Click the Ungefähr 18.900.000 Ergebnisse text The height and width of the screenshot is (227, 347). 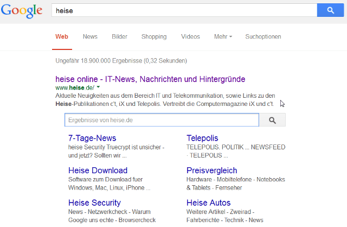point(121,61)
